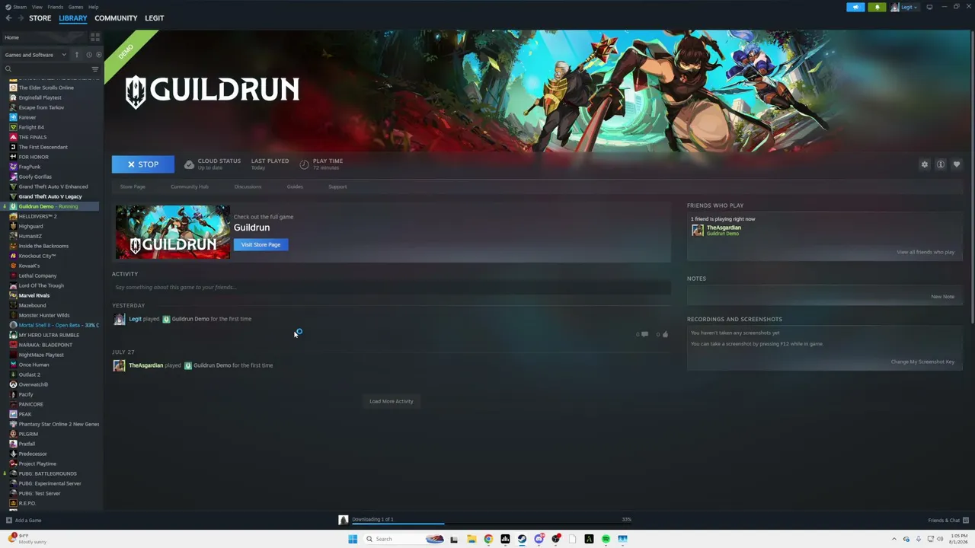Open advanced library filter options icon
Image resolution: width=975 pixels, height=548 pixels.
95,69
